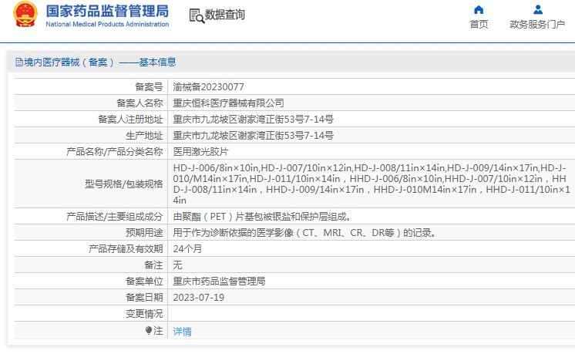Select authority 重庆市药品监督管理局
The height and width of the screenshot is (354, 575).
click(220, 281)
